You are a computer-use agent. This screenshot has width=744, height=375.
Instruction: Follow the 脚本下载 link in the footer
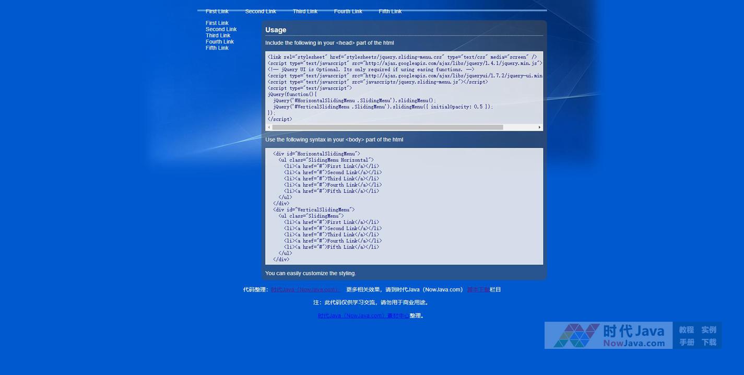(x=478, y=290)
